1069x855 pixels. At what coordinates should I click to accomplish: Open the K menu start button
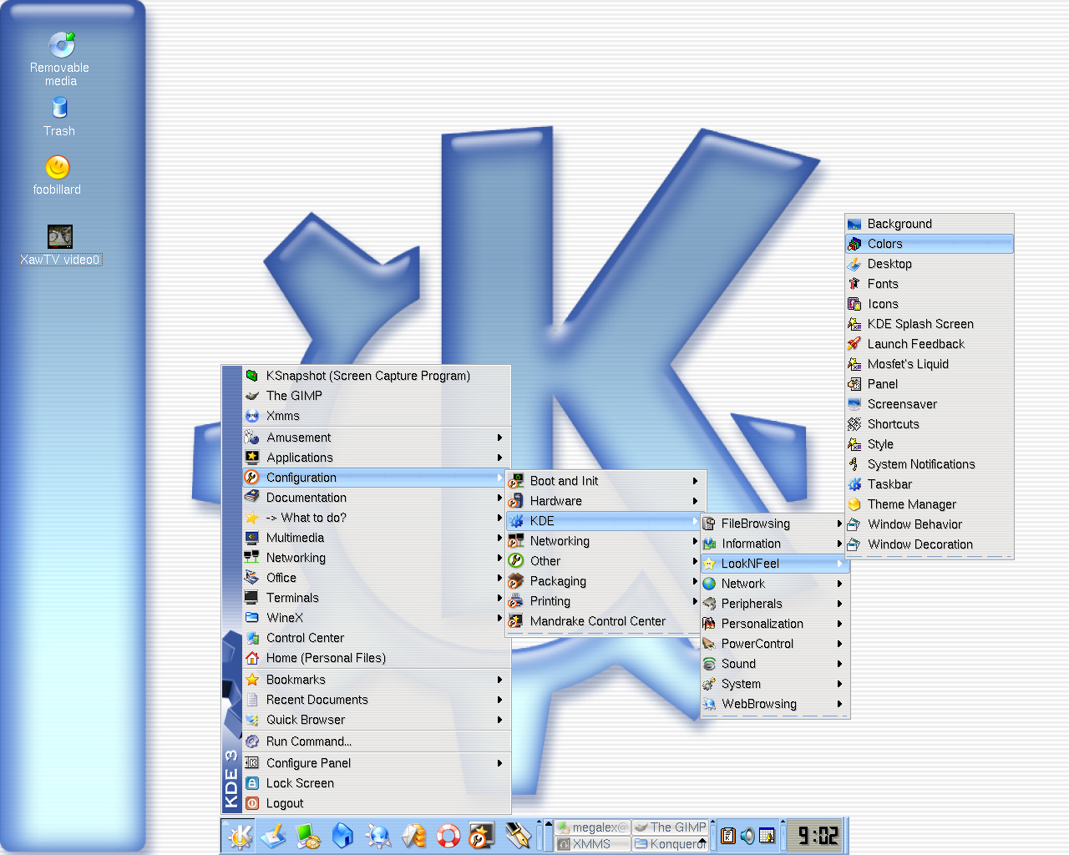[241, 836]
